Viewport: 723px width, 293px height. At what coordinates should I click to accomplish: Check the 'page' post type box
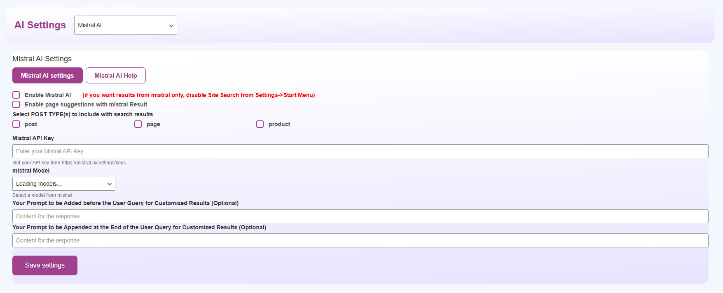pos(138,124)
